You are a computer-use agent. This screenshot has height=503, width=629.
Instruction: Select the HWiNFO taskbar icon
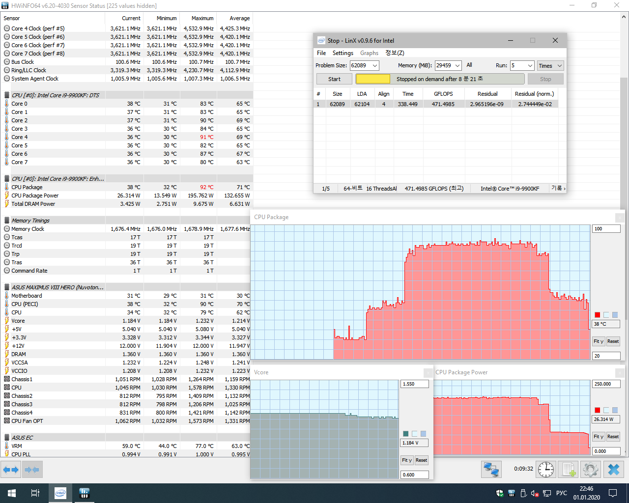coord(84,493)
